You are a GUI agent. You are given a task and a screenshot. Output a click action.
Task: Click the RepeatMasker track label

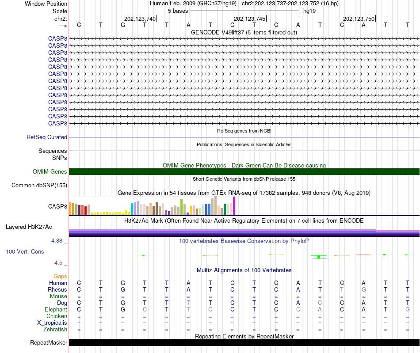(x=49, y=342)
